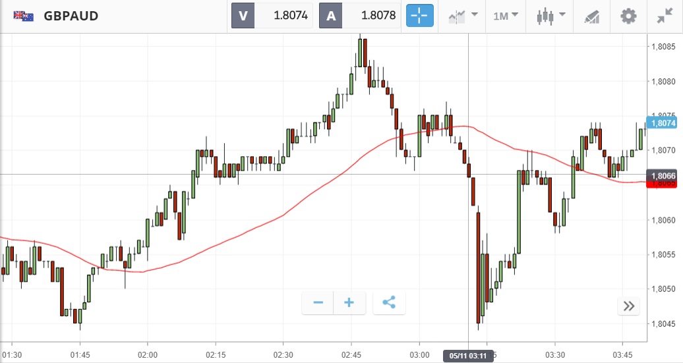Expand the 1M timeframe dropdown
This screenshot has width=683, height=363.
(505, 16)
